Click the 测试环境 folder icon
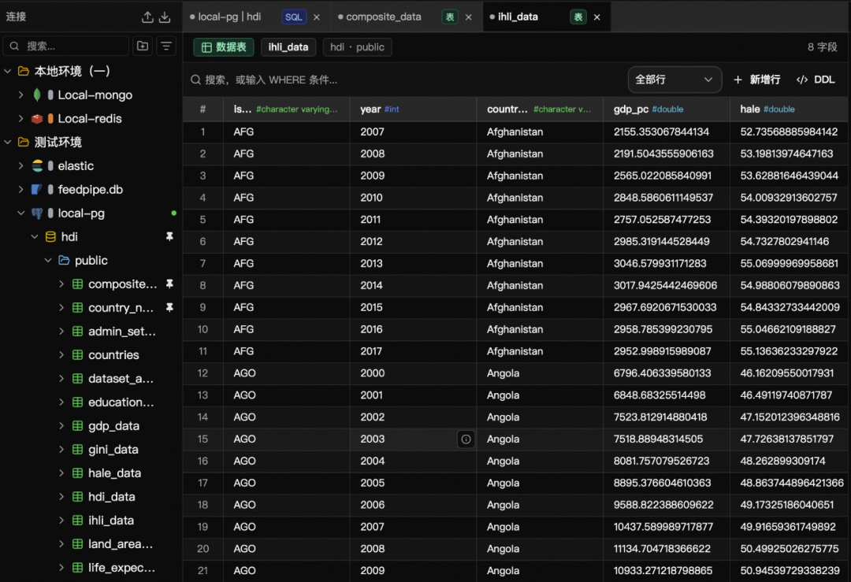851x582 pixels. [x=24, y=142]
